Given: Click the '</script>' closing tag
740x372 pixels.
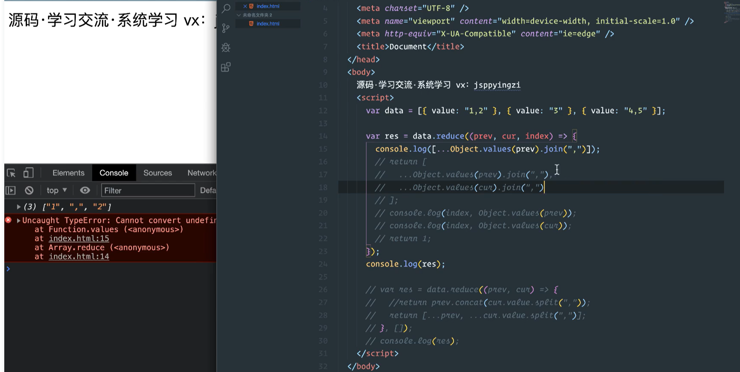Looking at the screenshot, I should click(x=377, y=353).
